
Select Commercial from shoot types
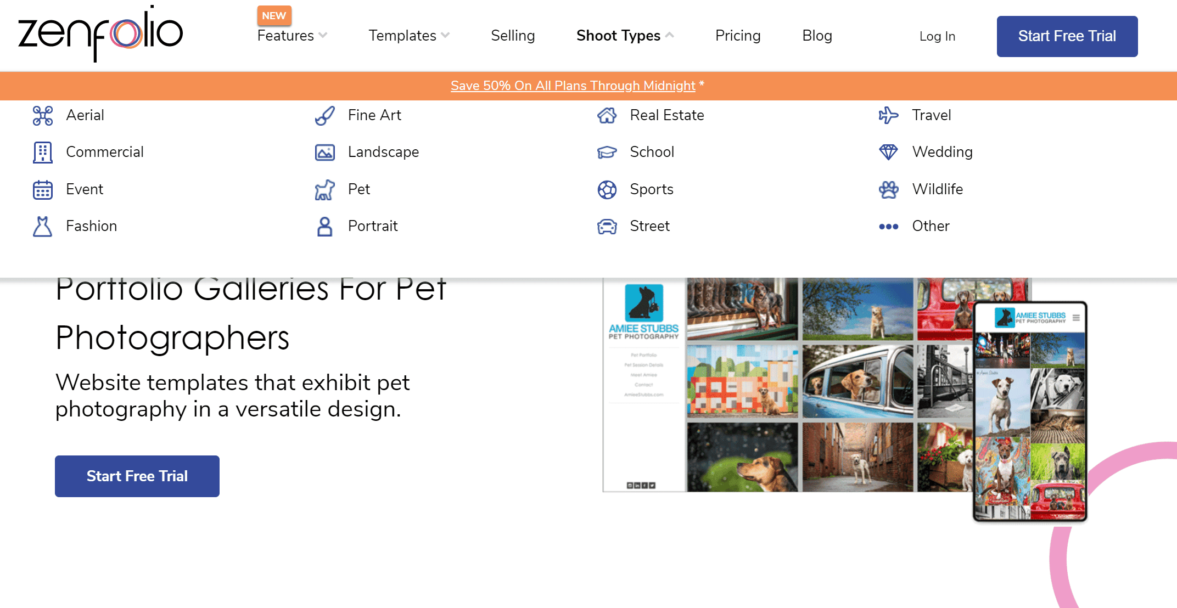point(105,152)
